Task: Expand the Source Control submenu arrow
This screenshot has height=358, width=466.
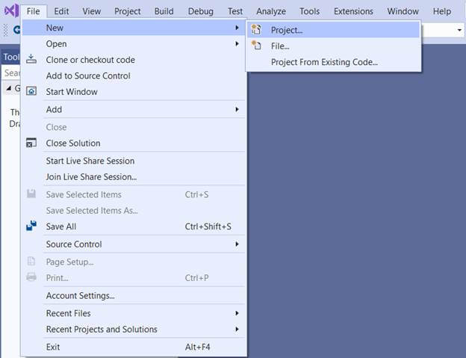Action: [x=237, y=244]
